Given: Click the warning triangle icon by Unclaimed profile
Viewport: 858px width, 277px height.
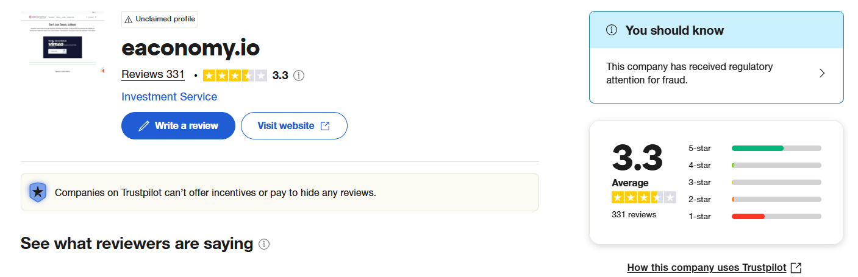Looking at the screenshot, I should (x=128, y=19).
